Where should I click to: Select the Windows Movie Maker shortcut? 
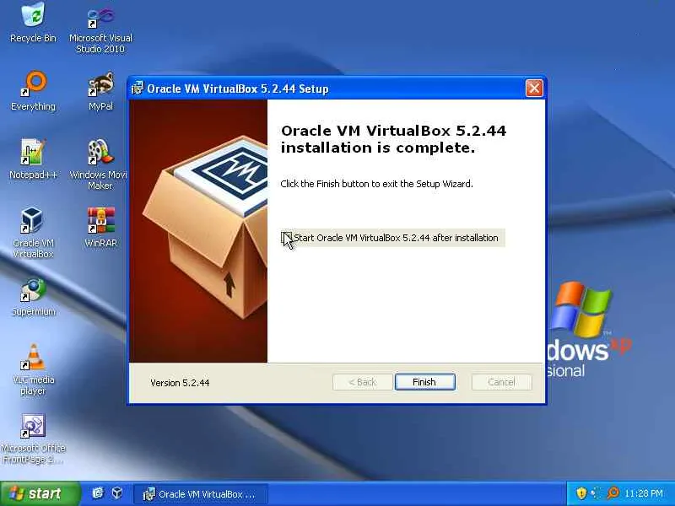99,164
